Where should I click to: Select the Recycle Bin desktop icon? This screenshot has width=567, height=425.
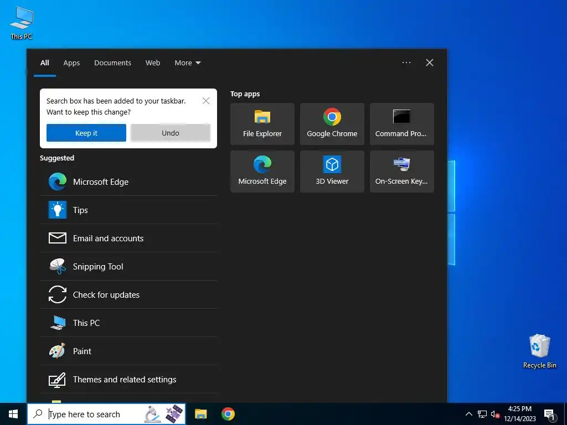(x=539, y=351)
